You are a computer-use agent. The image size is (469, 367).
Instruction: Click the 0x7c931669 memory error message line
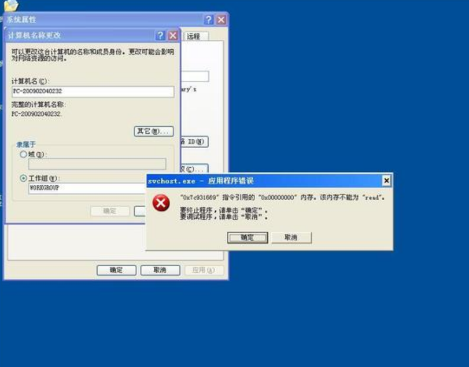(282, 197)
